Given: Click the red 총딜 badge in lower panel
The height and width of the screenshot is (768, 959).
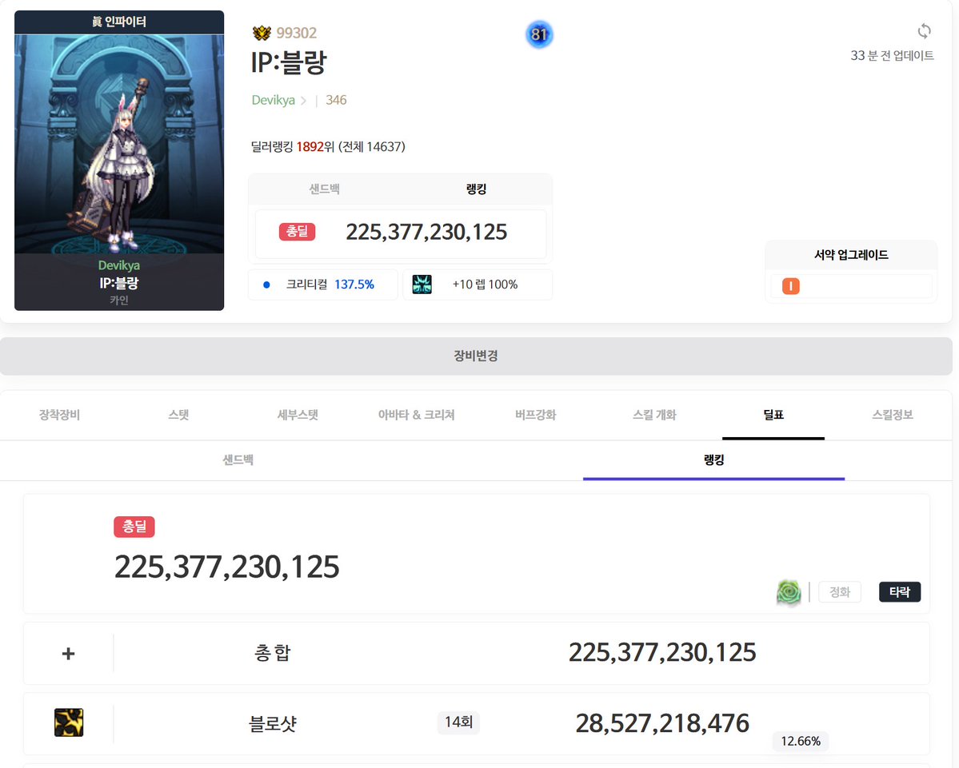Looking at the screenshot, I should coord(134,527).
